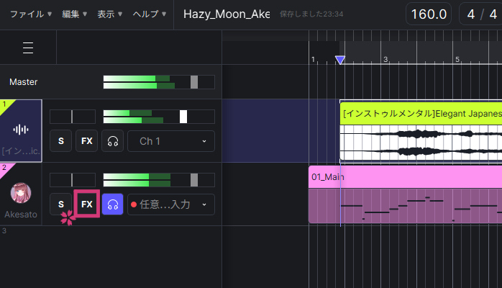The width and height of the screenshot is (502, 288).
Task: Expand the ファイル menu
Action: pos(29,14)
